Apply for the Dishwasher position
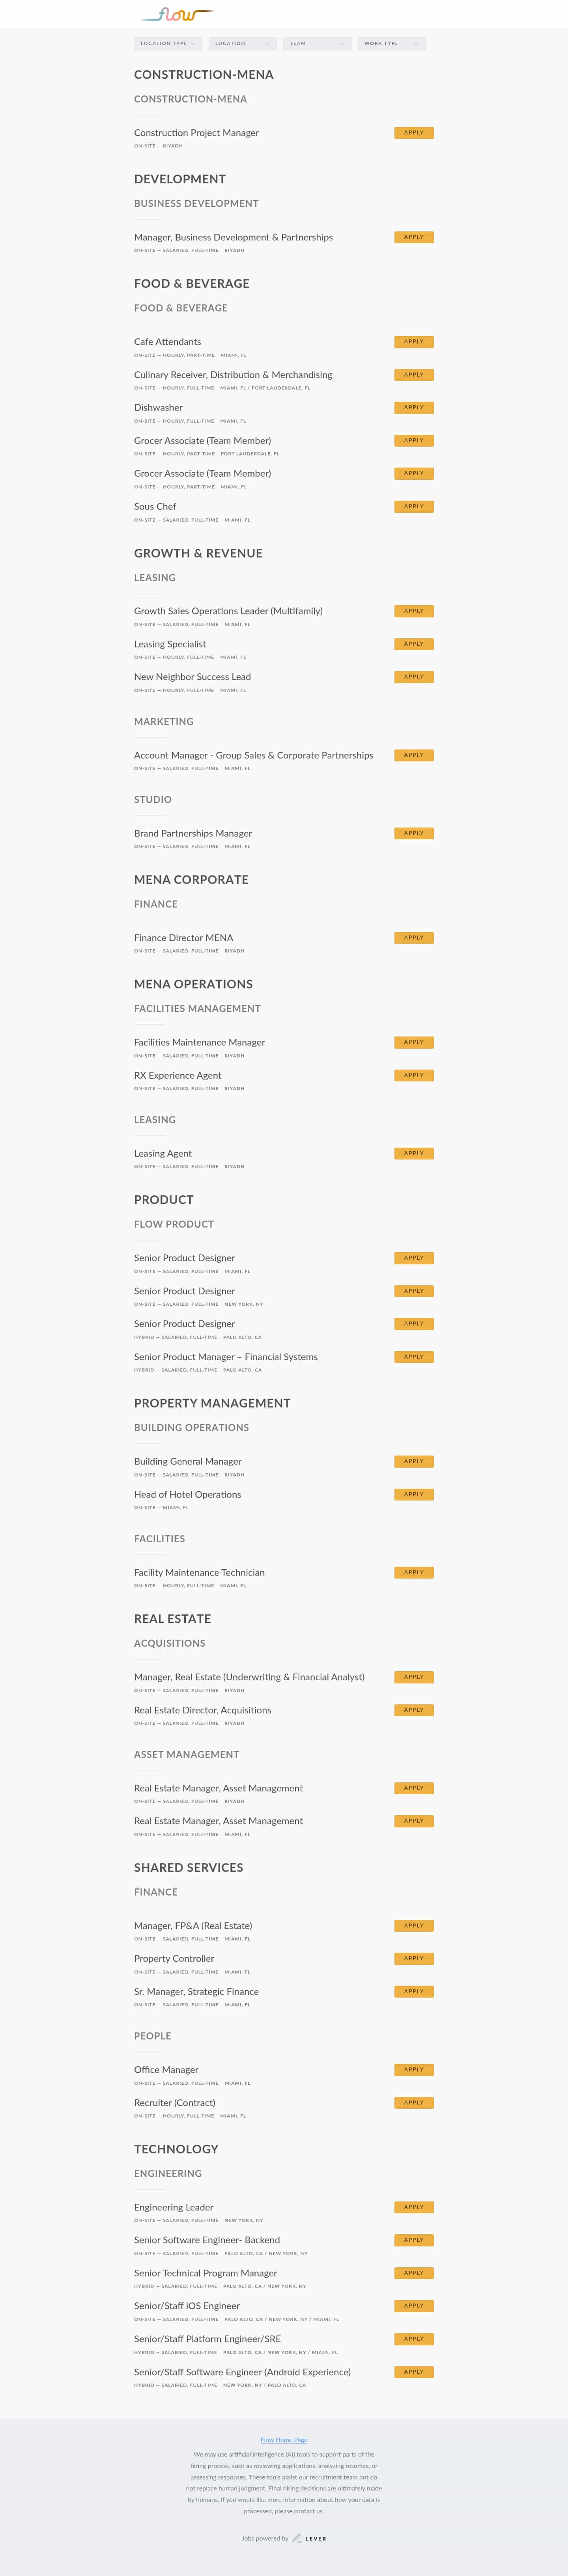 (x=413, y=407)
